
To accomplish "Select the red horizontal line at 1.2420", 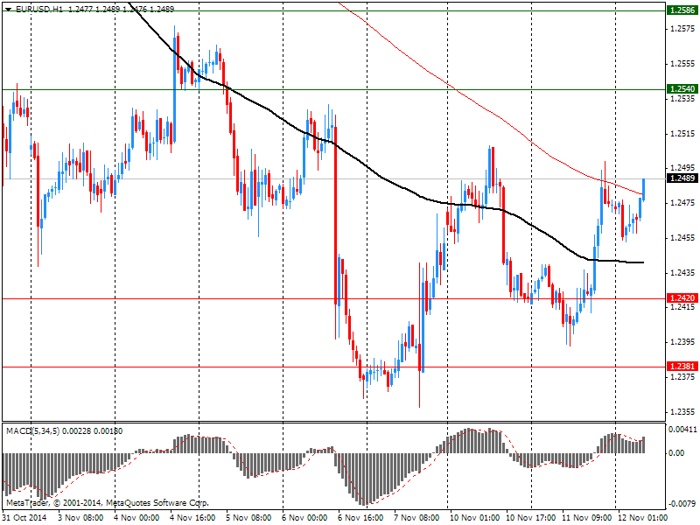I will point(334,298).
